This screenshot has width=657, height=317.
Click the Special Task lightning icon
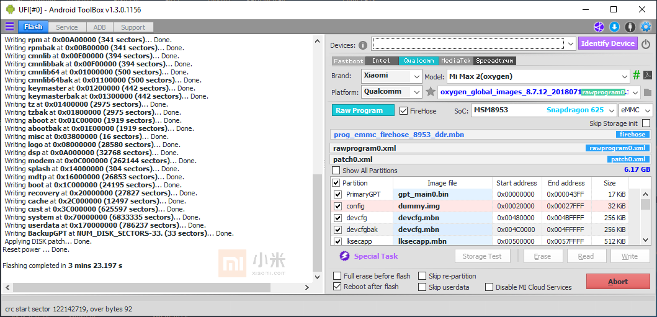click(344, 256)
